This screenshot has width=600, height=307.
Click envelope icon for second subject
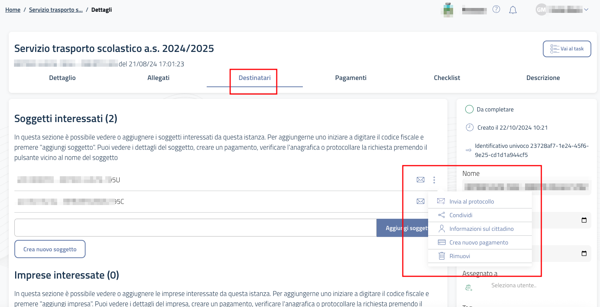tap(420, 201)
